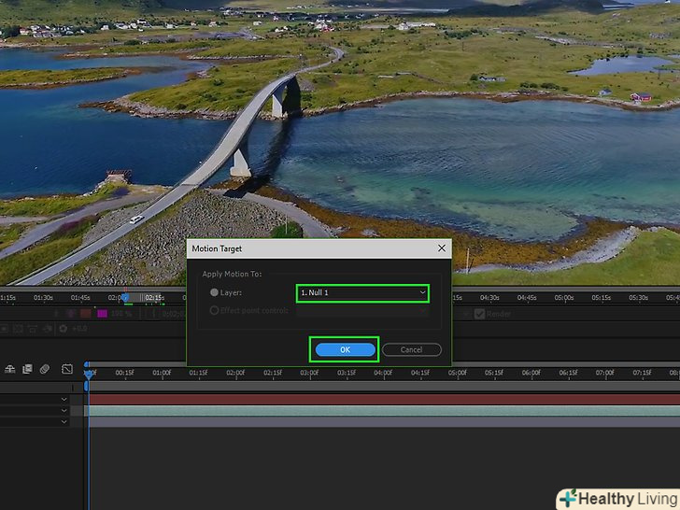Click the Hide Shy Layers icon
The image size is (680, 510).
[x=9, y=369]
